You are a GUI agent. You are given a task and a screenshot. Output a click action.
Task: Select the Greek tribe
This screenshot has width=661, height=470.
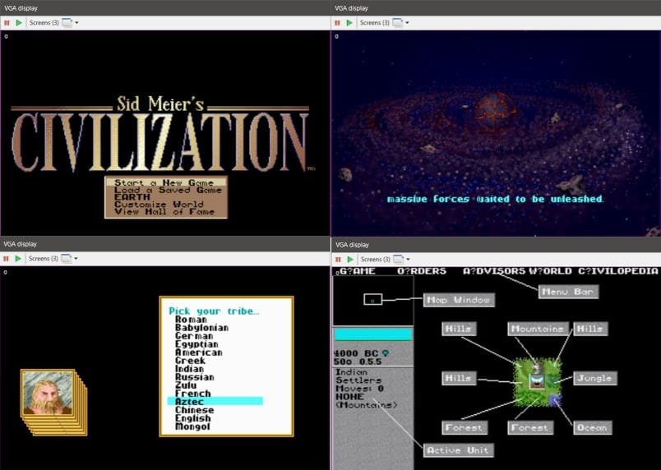tap(190, 361)
